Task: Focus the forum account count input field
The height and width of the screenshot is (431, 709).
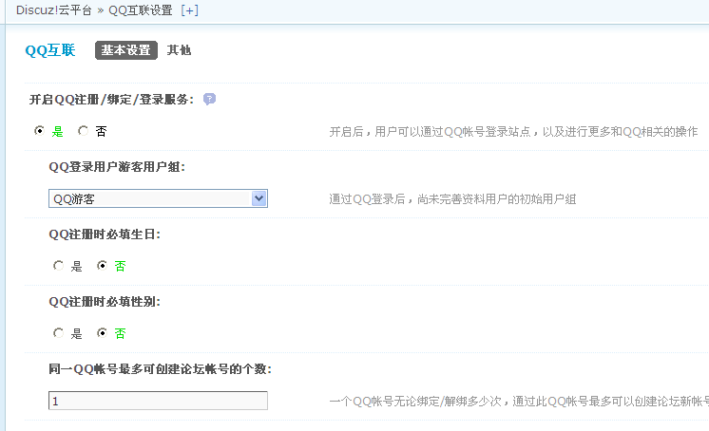Action: pyautogui.click(x=158, y=401)
